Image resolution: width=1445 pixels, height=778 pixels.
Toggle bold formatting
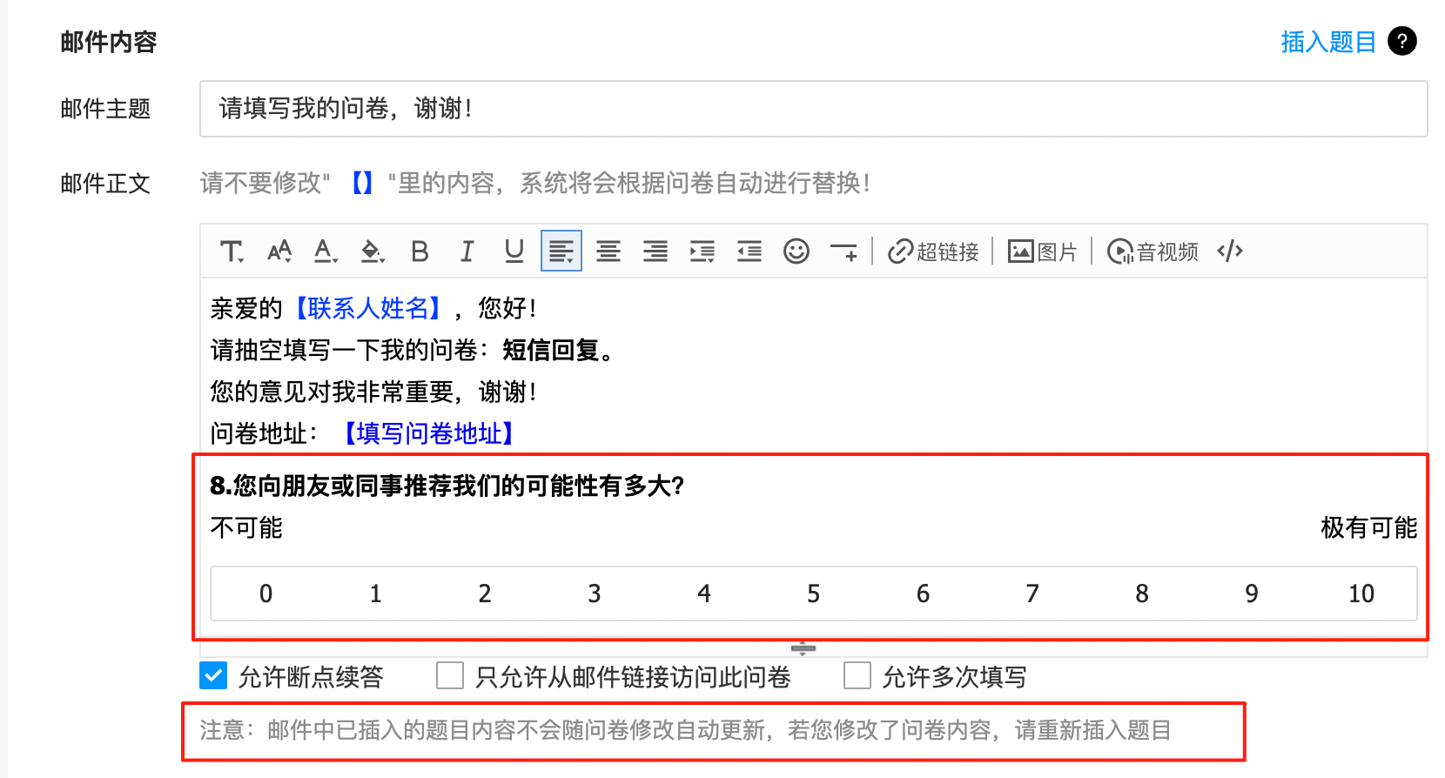click(x=420, y=252)
